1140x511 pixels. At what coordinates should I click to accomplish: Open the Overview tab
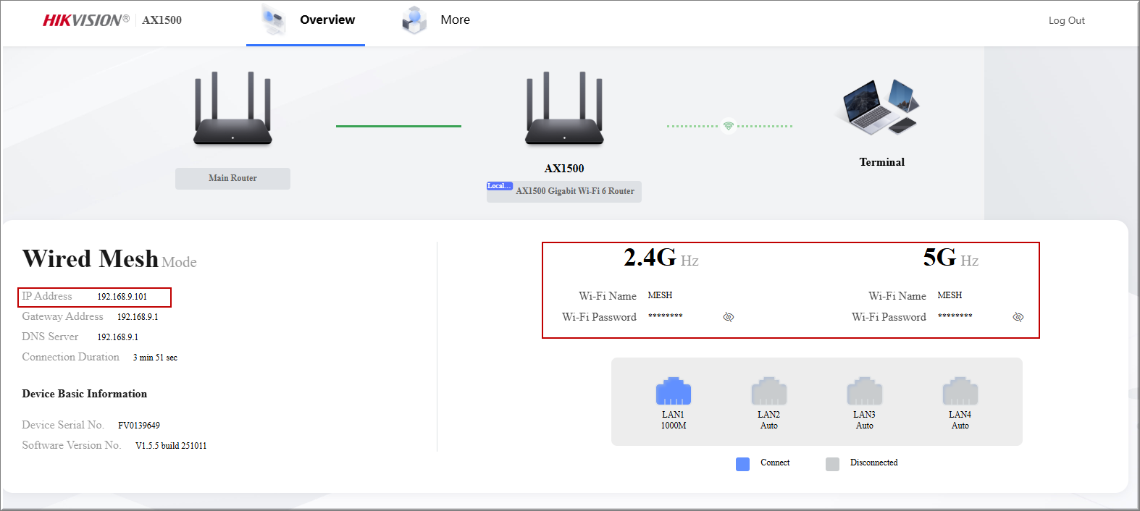point(327,20)
